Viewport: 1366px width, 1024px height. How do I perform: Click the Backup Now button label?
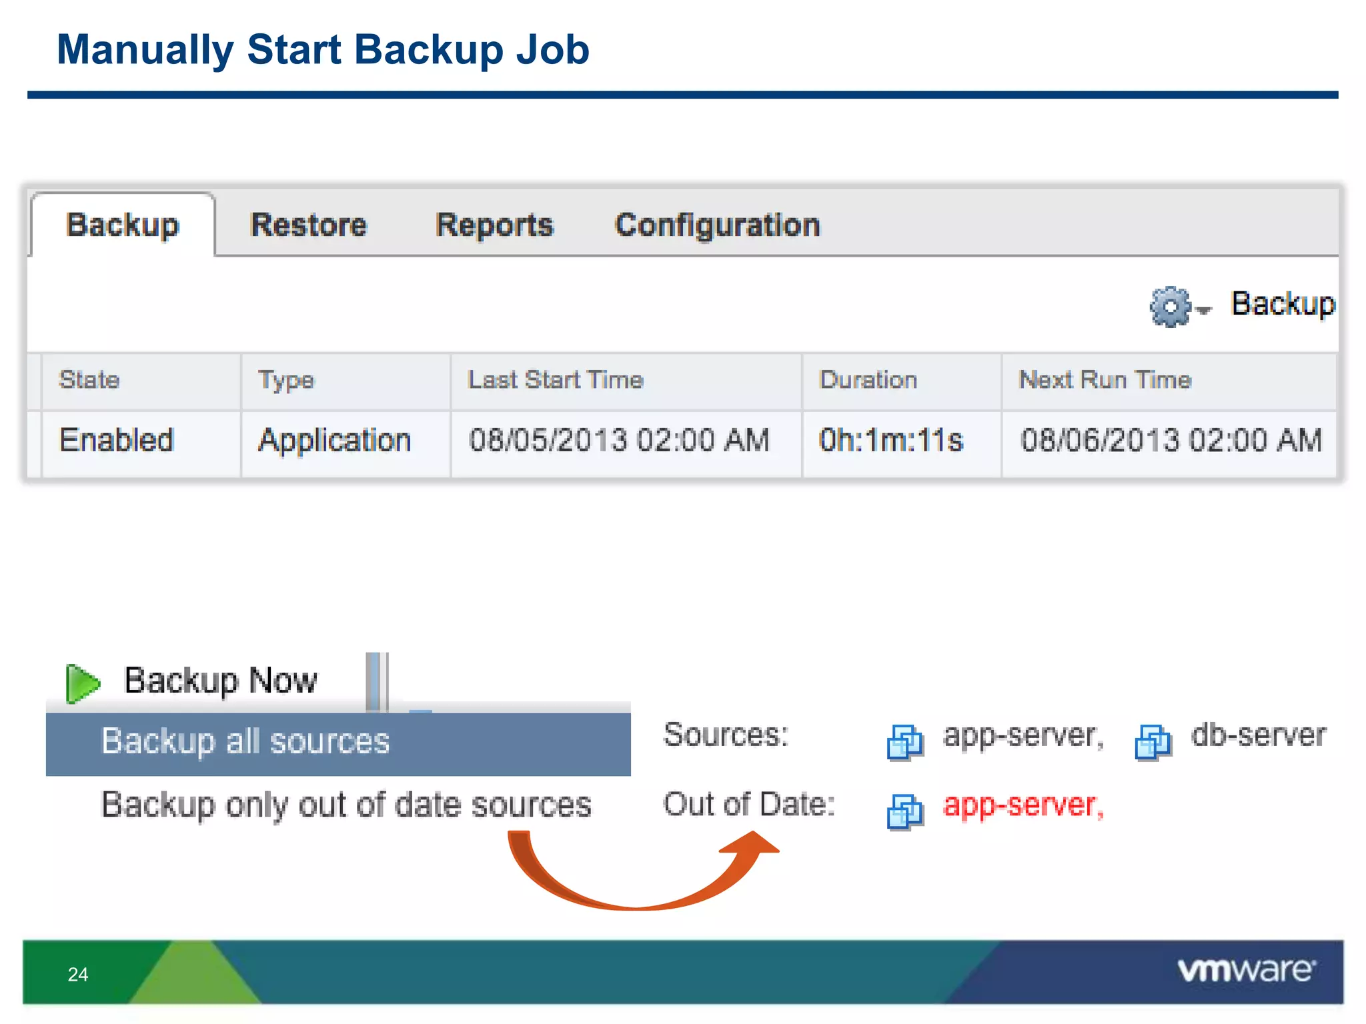coord(221,681)
